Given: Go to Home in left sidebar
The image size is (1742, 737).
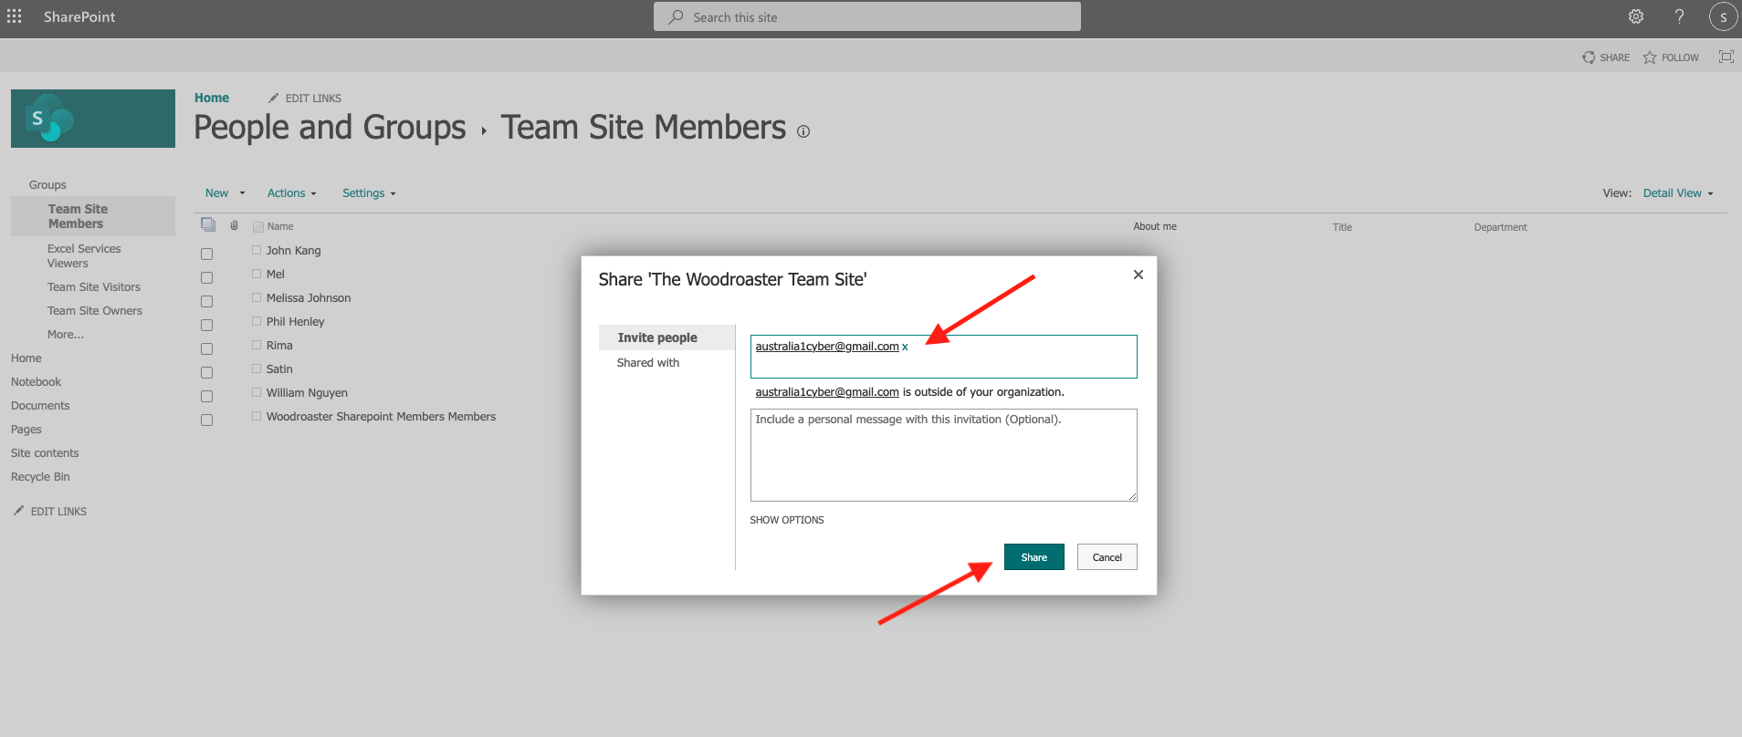Looking at the screenshot, I should (x=26, y=358).
